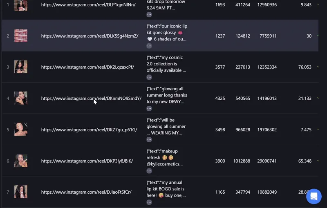
Task: Click thumbnail of row 3 reel
Action: tap(21, 67)
